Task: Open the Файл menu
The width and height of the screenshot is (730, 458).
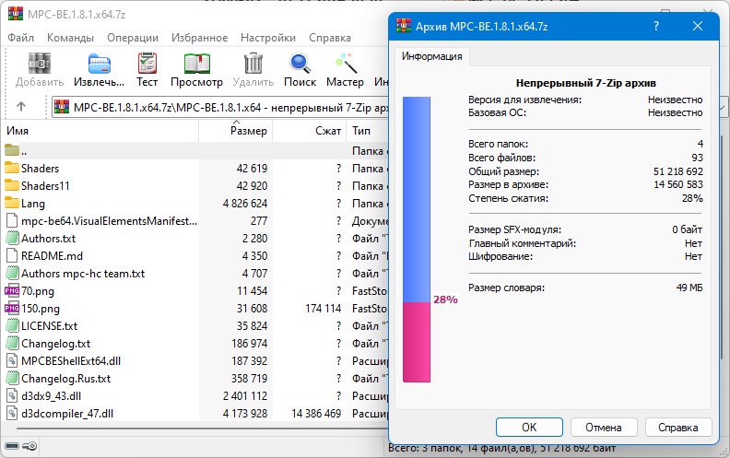Action: click(20, 38)
